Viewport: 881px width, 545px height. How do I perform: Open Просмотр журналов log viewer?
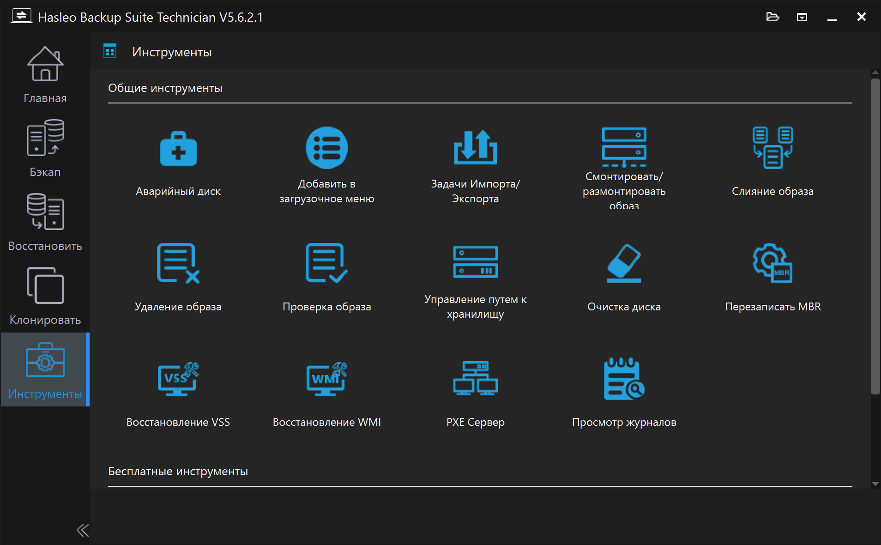point(624,379)
